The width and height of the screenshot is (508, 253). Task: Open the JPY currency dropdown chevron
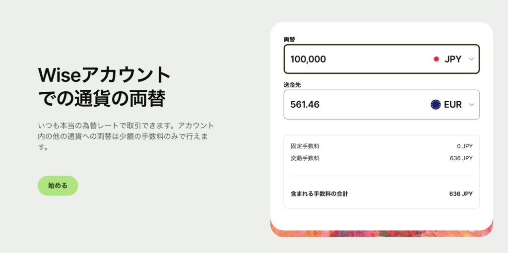(x=471, y=59)
